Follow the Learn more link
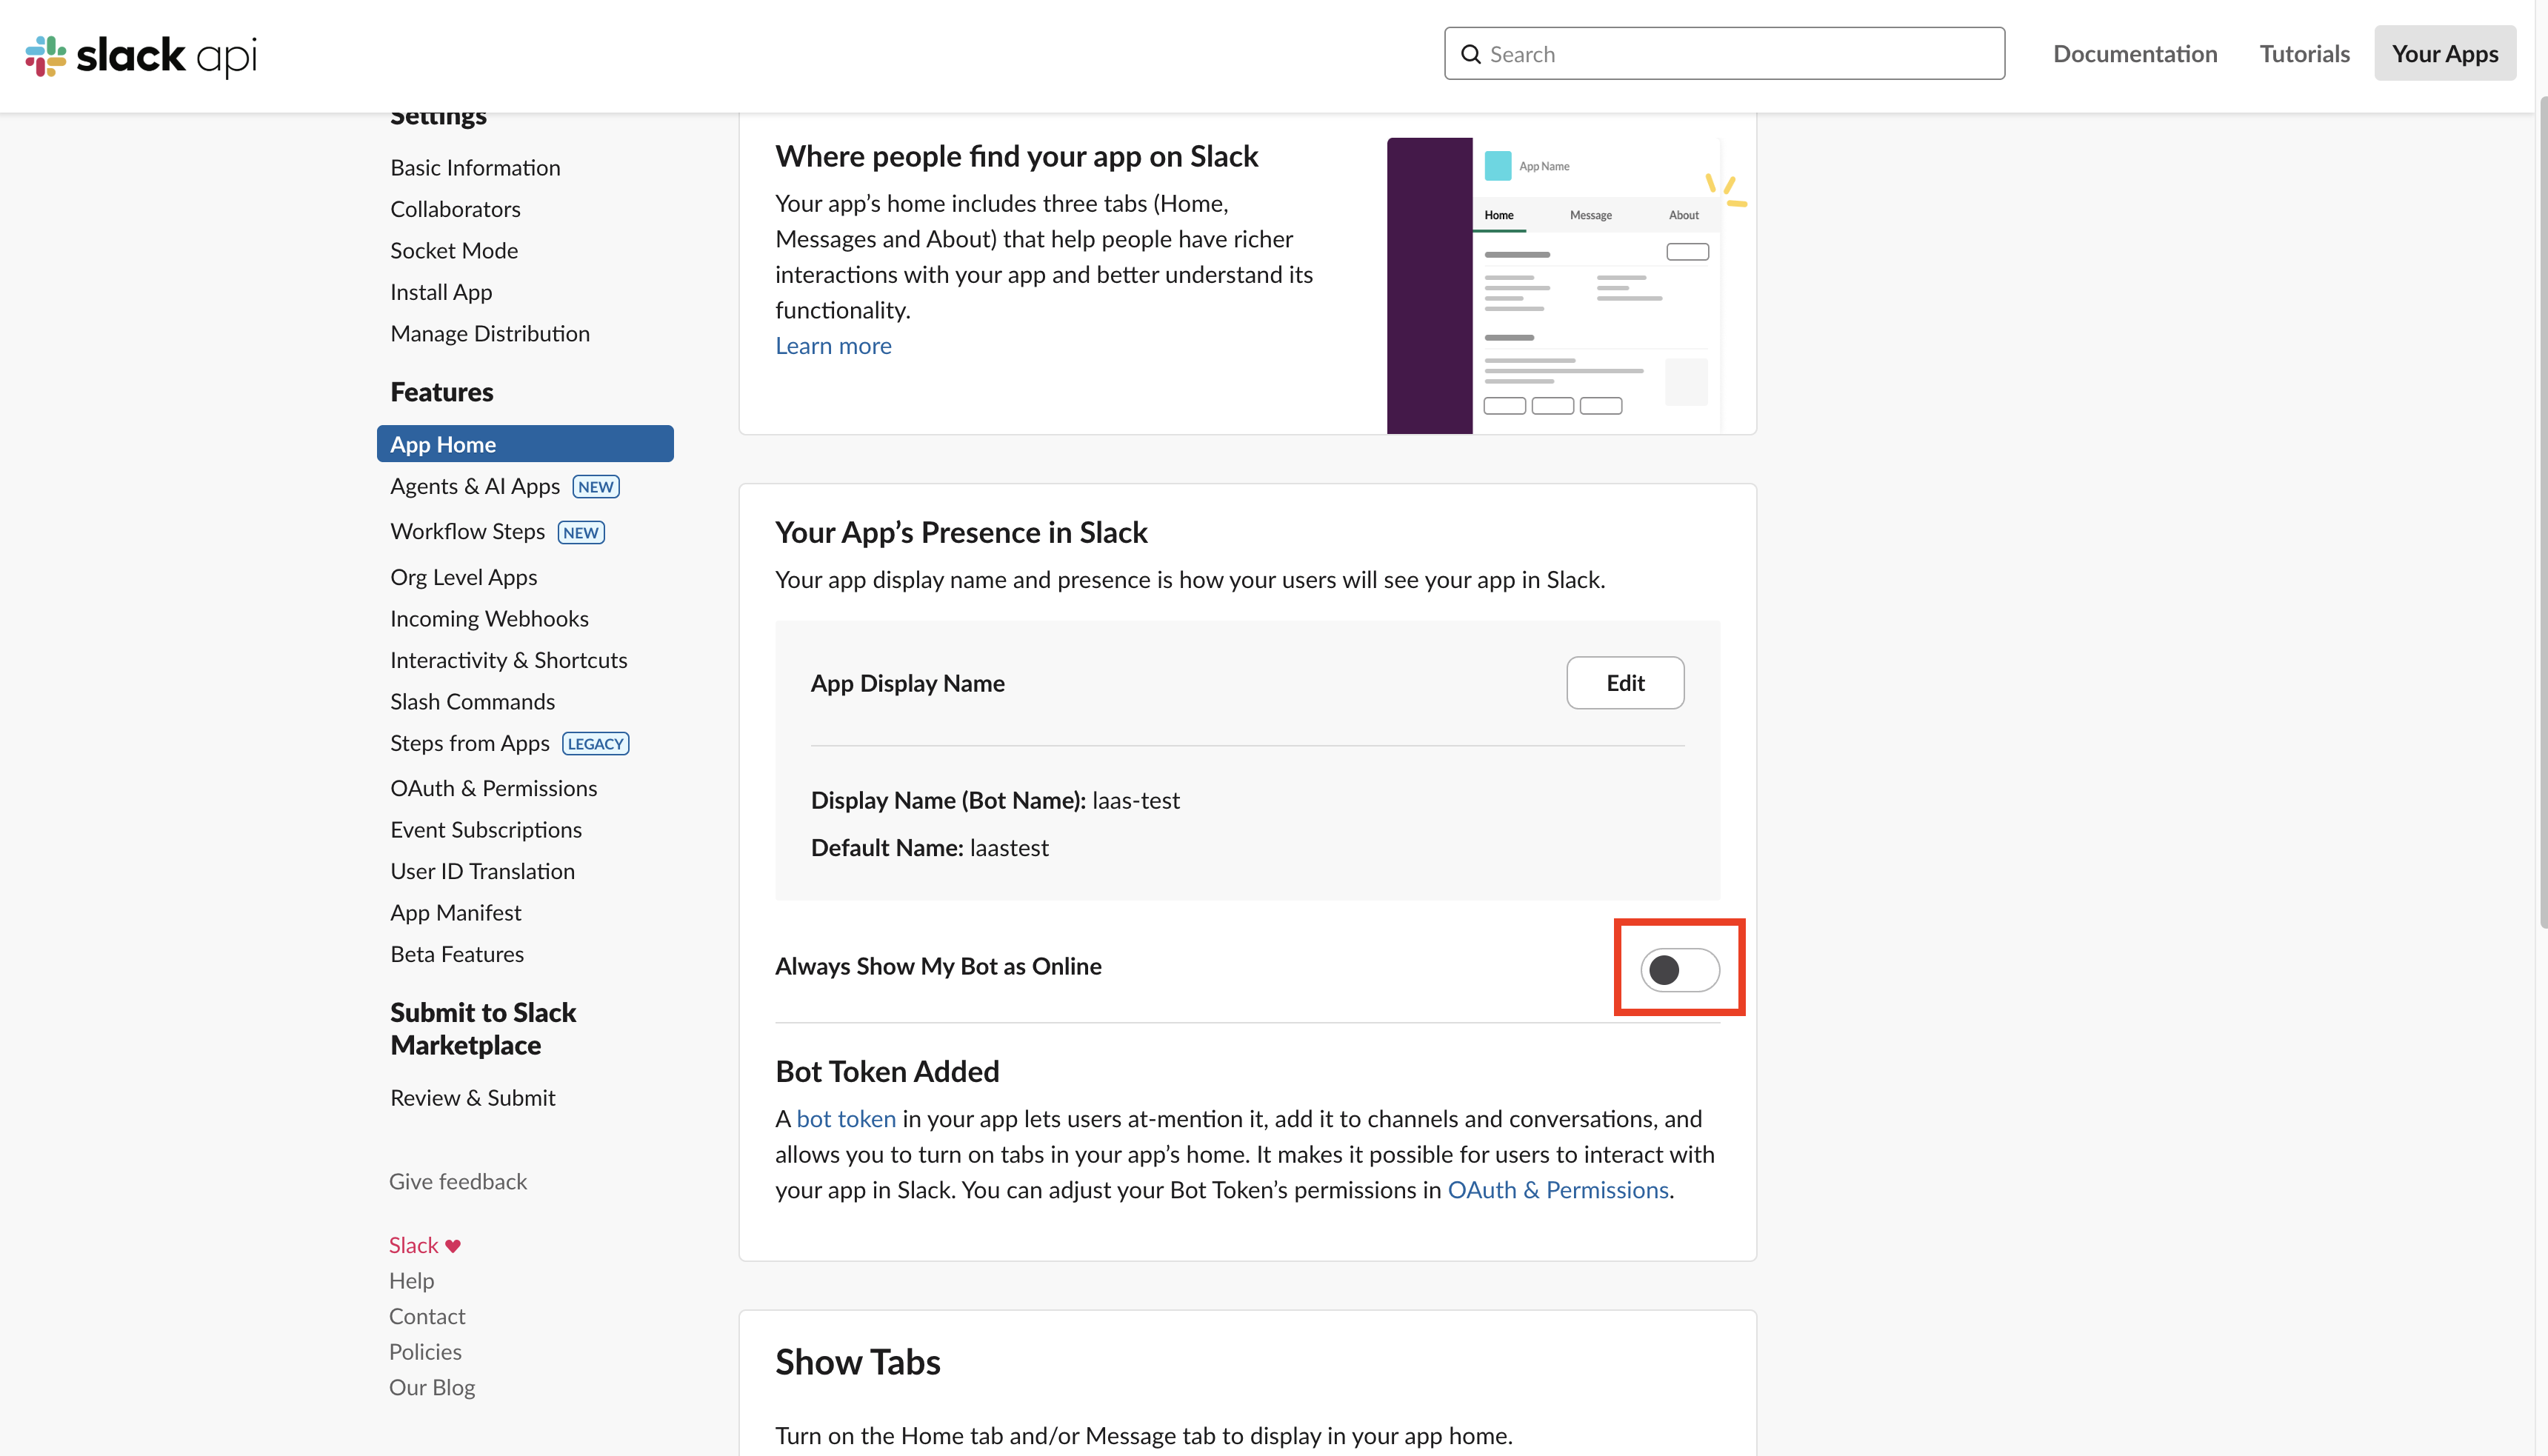 point(833,346)
